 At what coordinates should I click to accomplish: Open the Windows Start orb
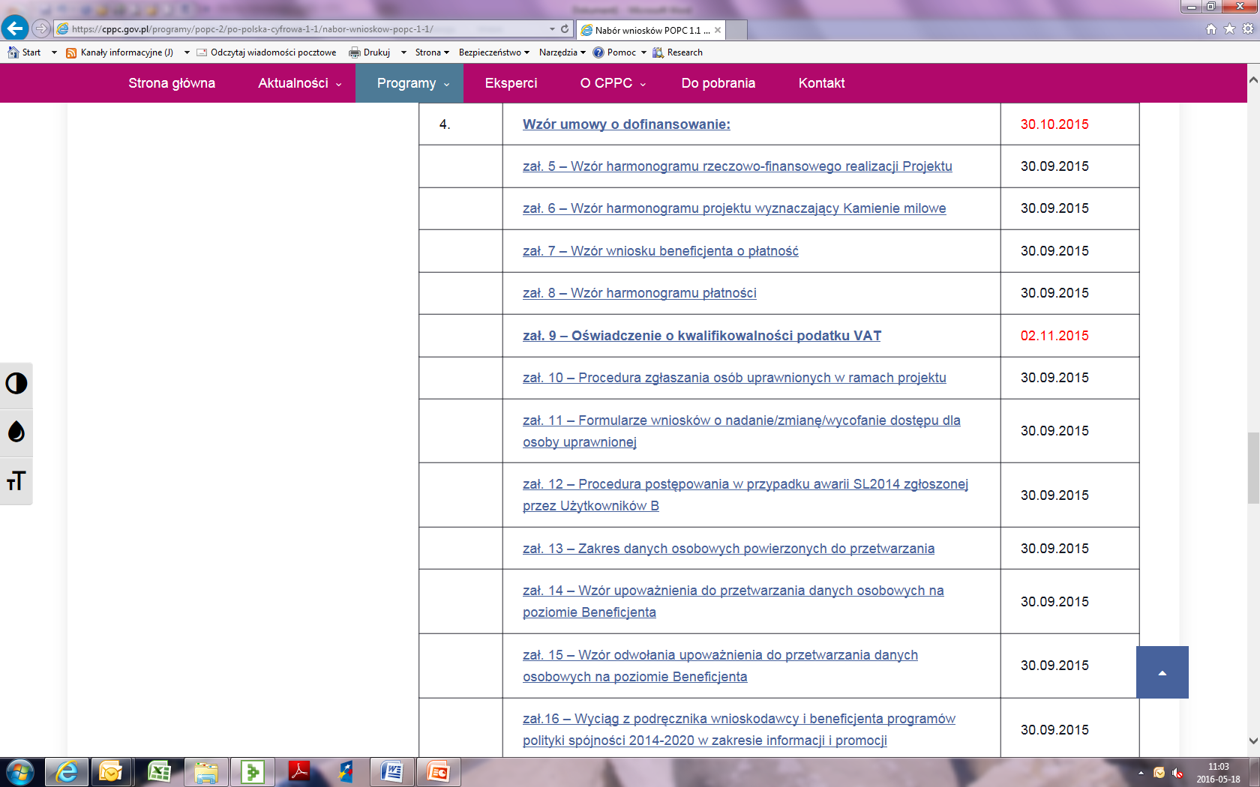coord(19,772)
